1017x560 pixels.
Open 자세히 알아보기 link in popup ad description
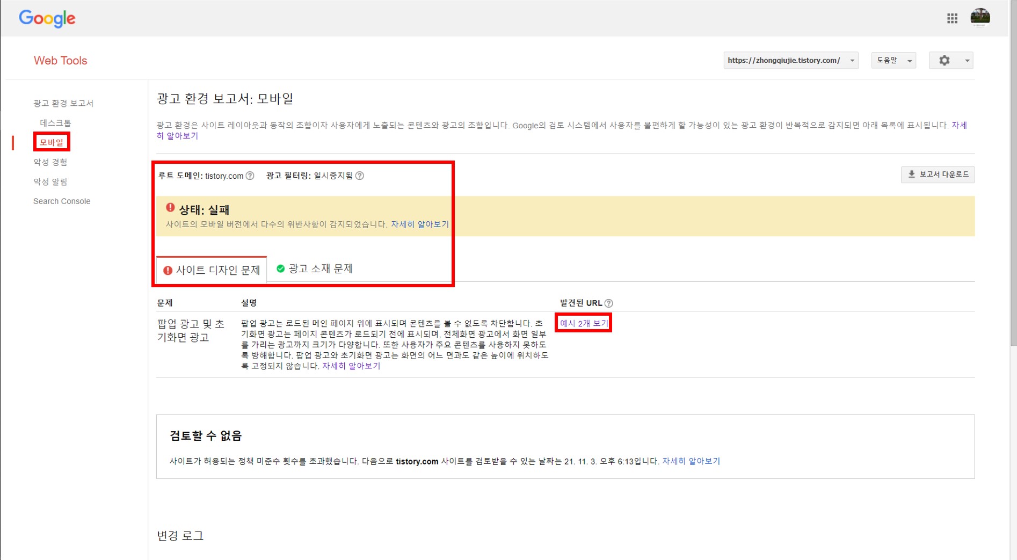[351, 366]
